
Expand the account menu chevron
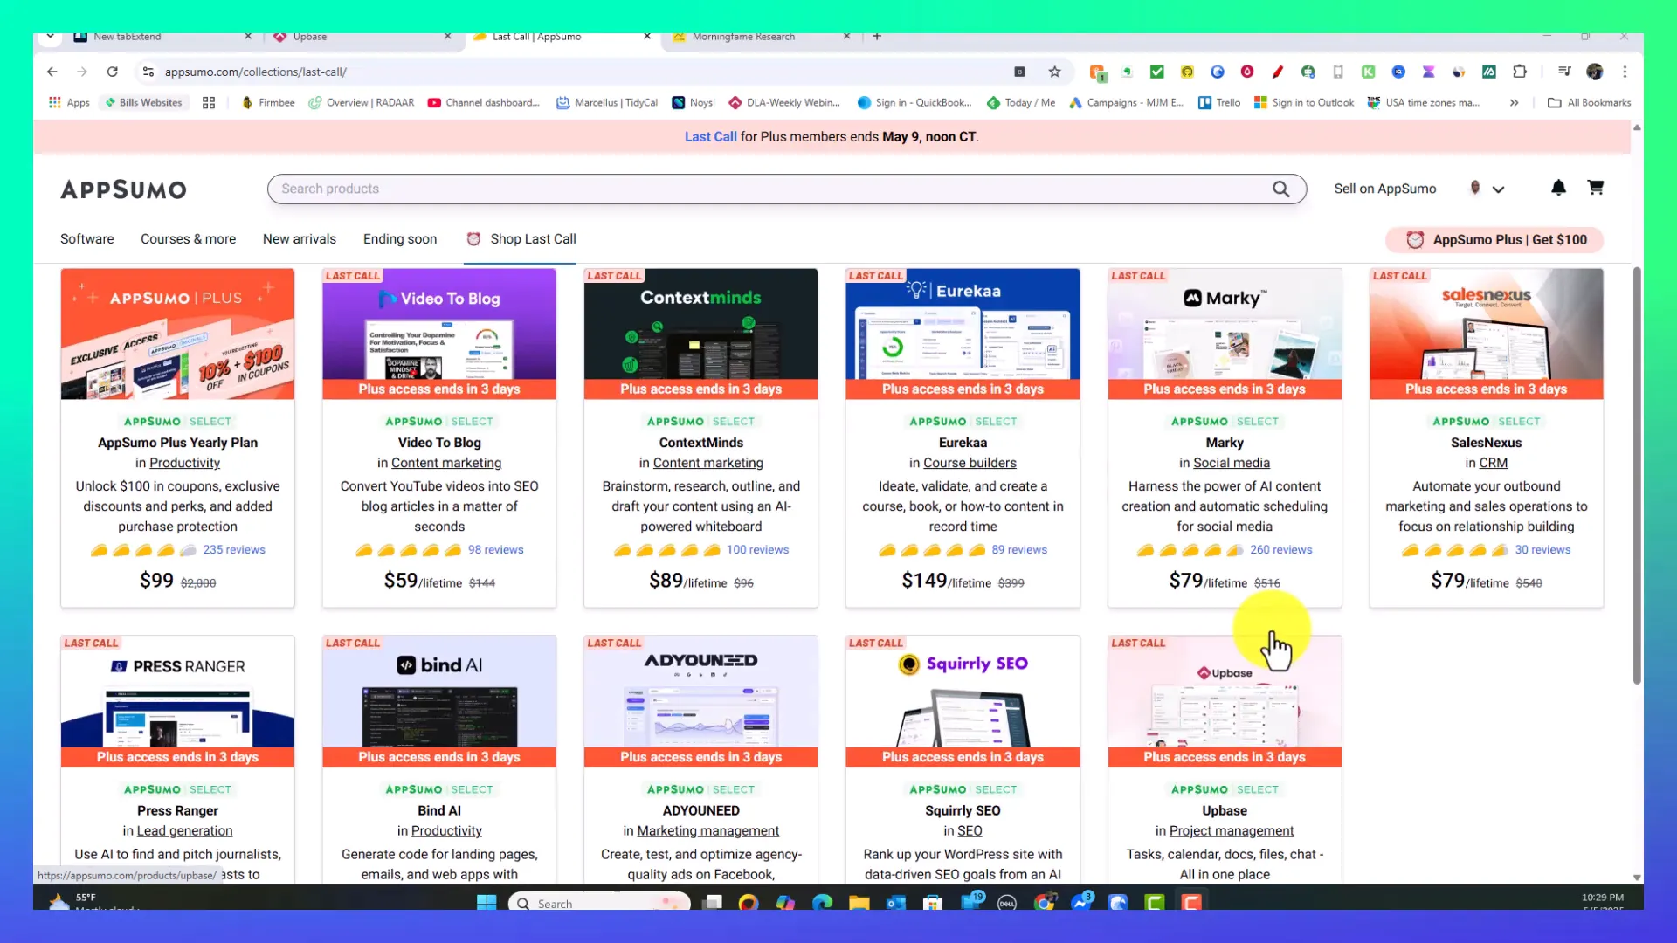click(1498, 189)
